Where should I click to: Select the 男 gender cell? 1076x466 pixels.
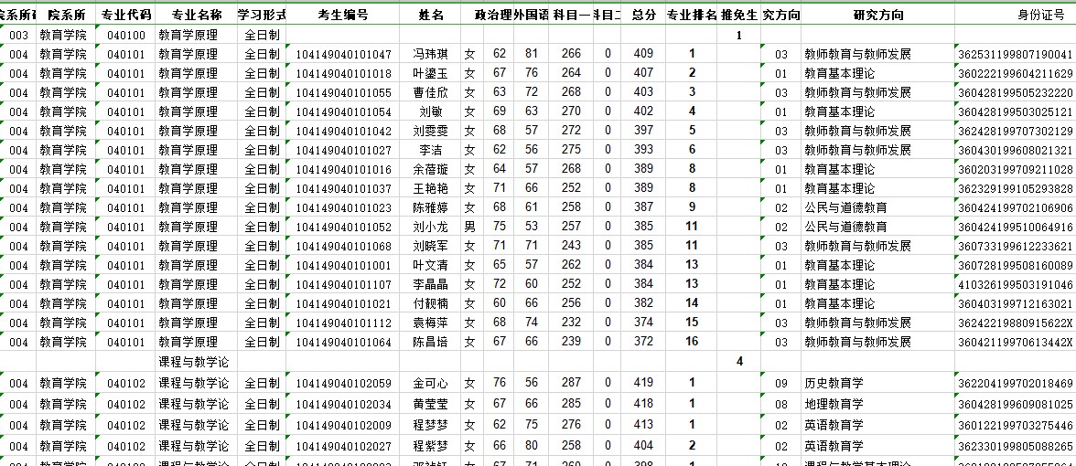469,228
